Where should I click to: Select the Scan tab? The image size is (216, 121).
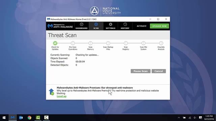pos(96,26)
